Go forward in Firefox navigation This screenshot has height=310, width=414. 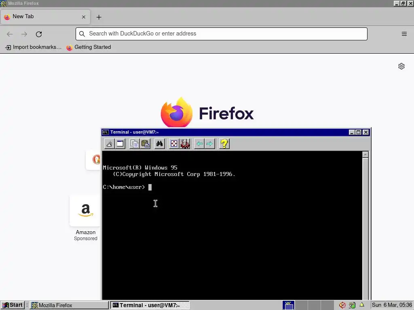pyautogui.click(x=24, y=34)
